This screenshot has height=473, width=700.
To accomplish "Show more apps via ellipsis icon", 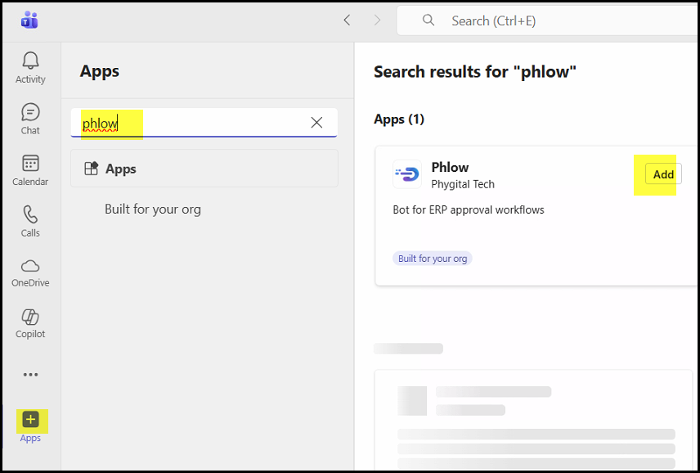I will click(x=30, y=375).
